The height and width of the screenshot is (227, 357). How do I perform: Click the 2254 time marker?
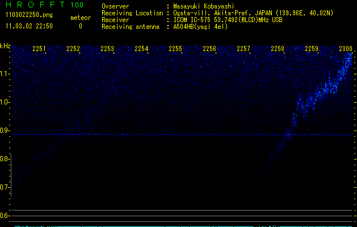click(x=141, y=49)
